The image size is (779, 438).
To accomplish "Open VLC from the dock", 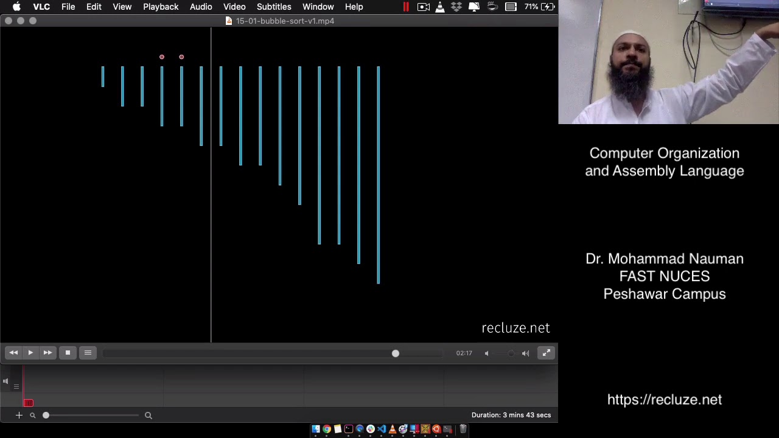I will [x=393, y=429].
